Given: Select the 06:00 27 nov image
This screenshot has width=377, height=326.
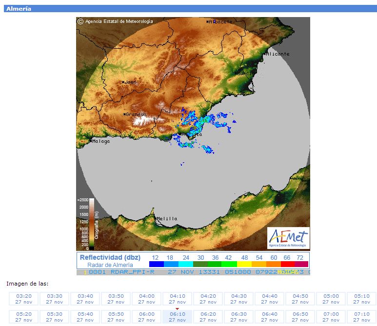Looking at the screenshot, I should (x=147, y=317).
